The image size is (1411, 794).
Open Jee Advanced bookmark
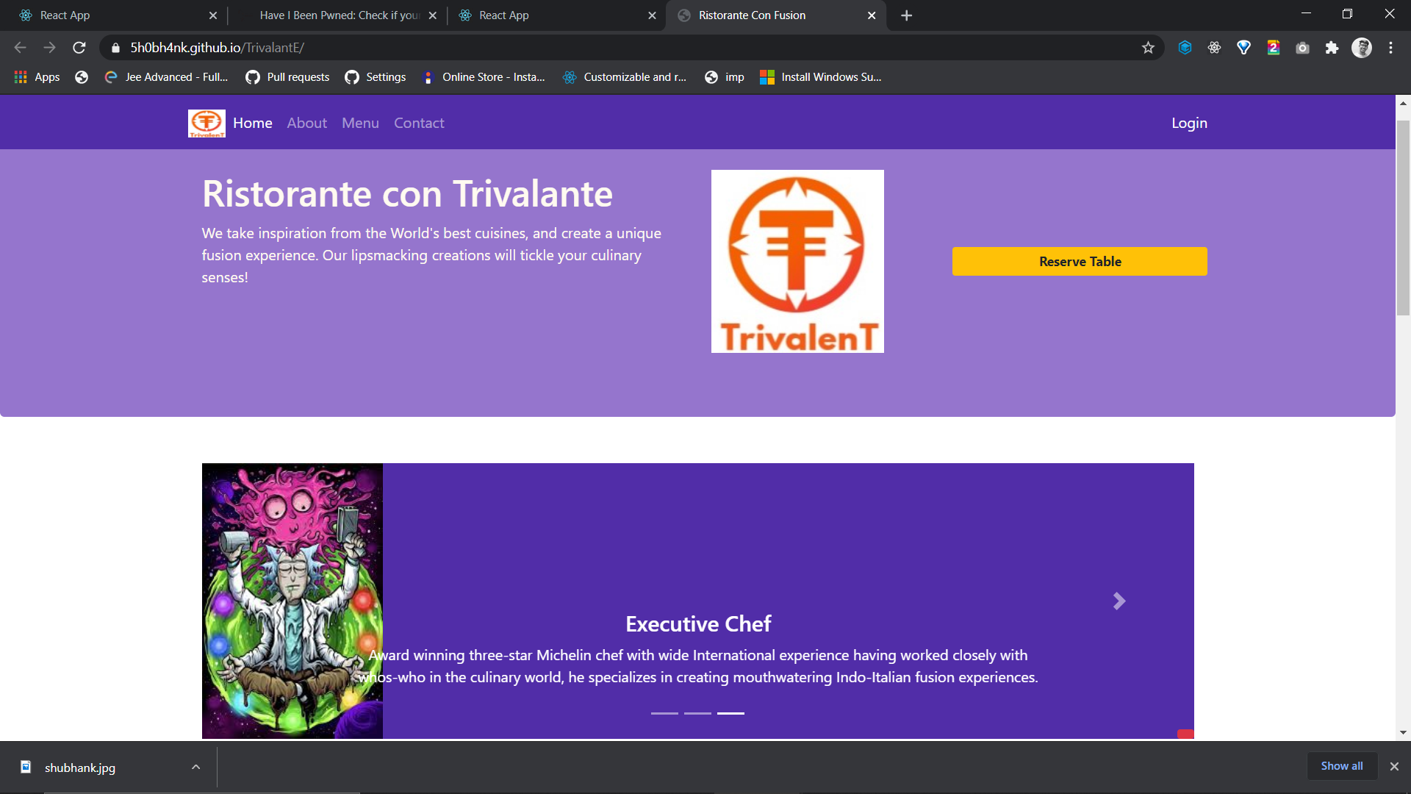point(167,77)
